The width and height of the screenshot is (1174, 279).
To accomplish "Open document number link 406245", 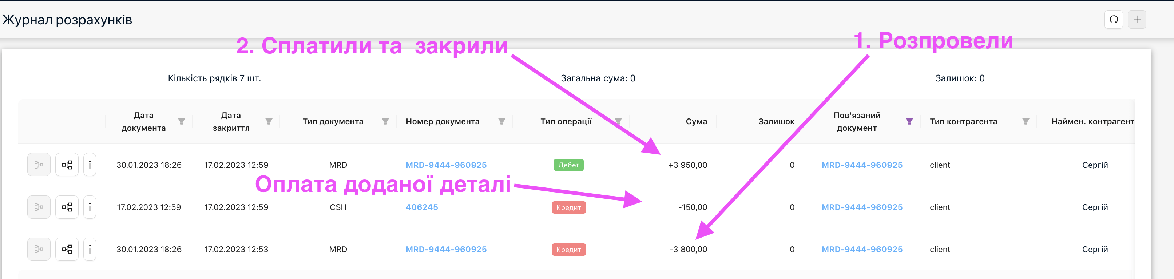I will pyautogui.click(x=421, y=207).
